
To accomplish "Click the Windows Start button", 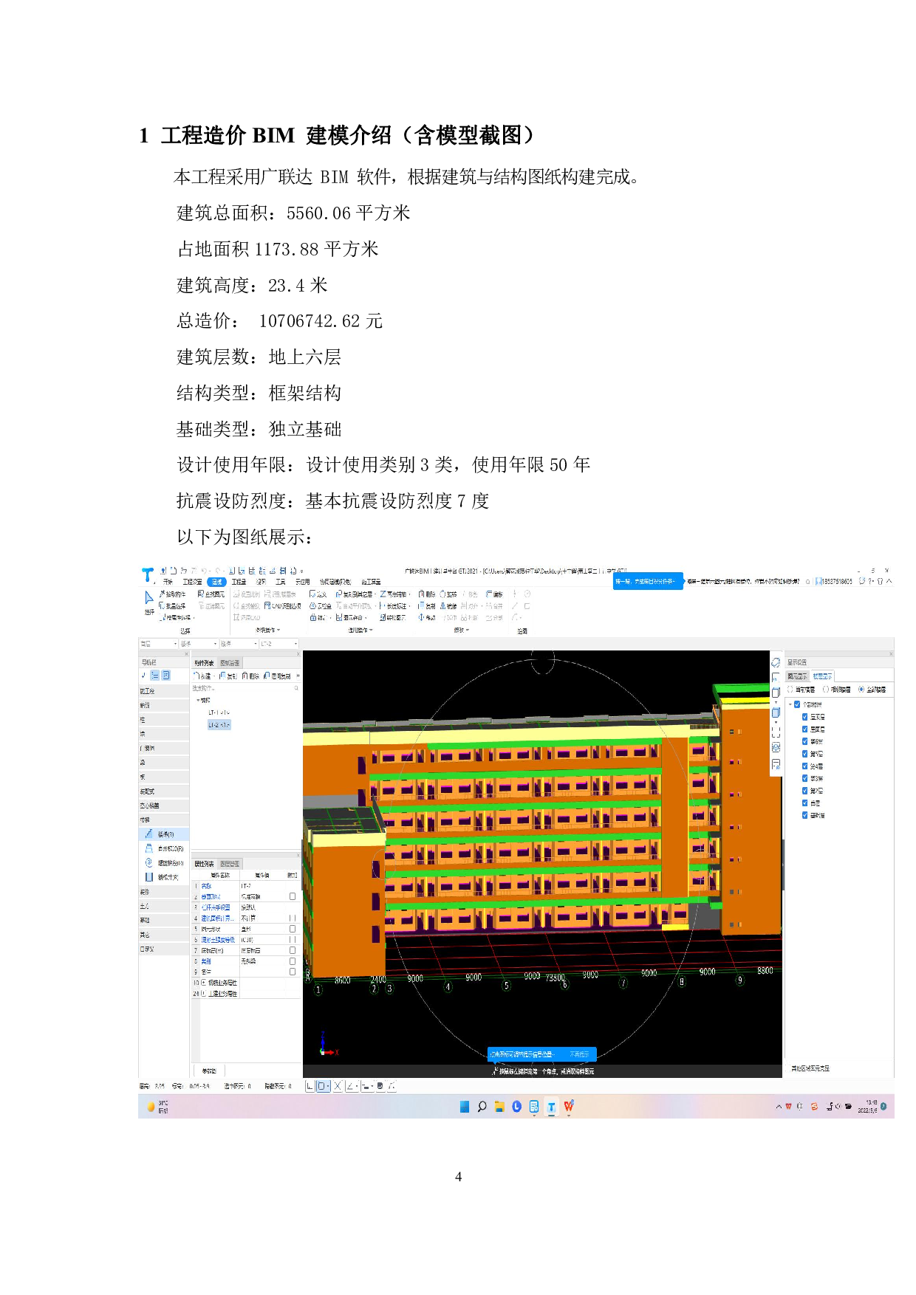I will [x=465, y=1106].
